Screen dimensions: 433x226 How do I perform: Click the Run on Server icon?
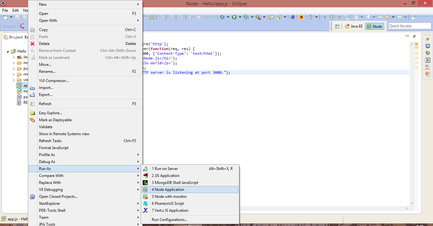145,169
